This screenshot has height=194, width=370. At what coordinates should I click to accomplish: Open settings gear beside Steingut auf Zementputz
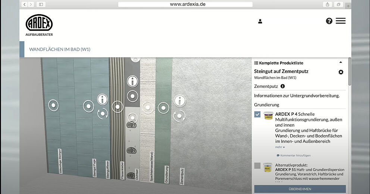coord(341,72)
